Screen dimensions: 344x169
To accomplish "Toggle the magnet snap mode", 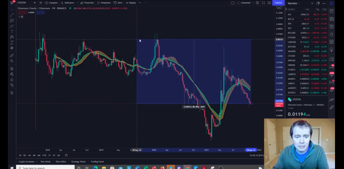I will pyautogui.click(x=12, y=68).
